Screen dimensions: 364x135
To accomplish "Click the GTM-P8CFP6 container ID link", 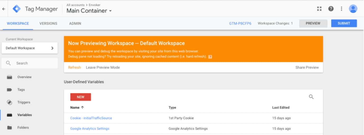I will 240,23.
